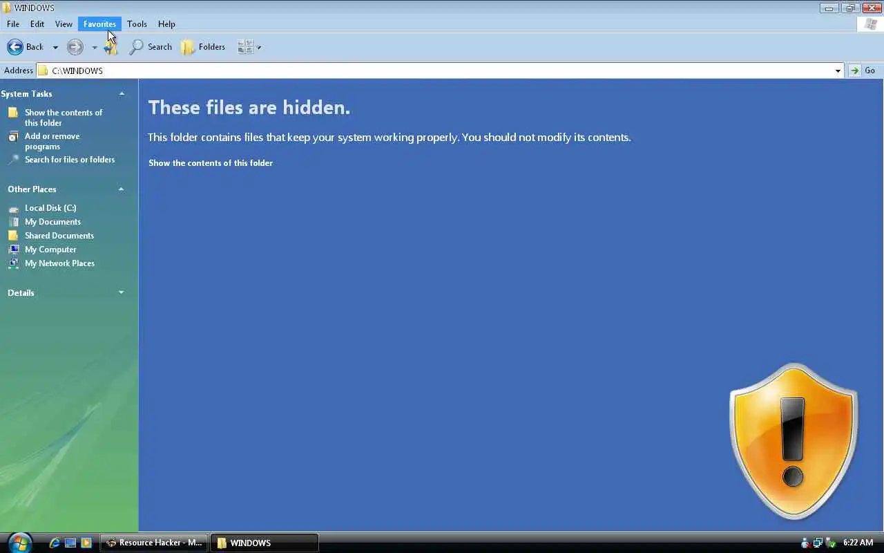
Task: Click the Go button
Action: pyautogui.click(x=863, y=71)
